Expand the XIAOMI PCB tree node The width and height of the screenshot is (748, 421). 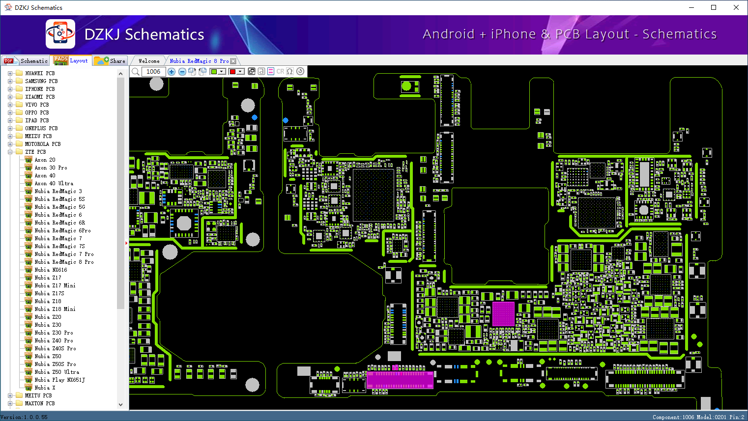(10, 97)
